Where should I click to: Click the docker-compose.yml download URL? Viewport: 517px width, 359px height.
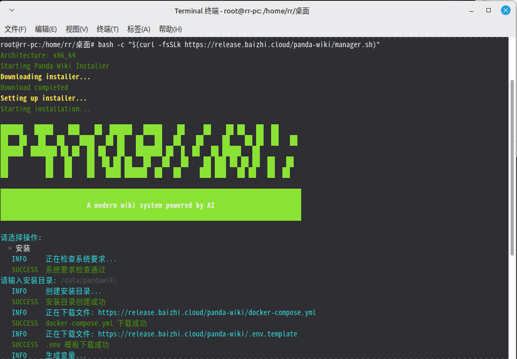pos(207,312)
